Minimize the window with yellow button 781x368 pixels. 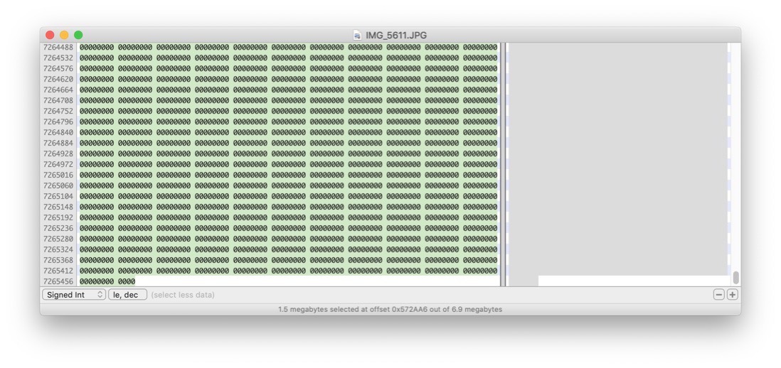point(64,35)
